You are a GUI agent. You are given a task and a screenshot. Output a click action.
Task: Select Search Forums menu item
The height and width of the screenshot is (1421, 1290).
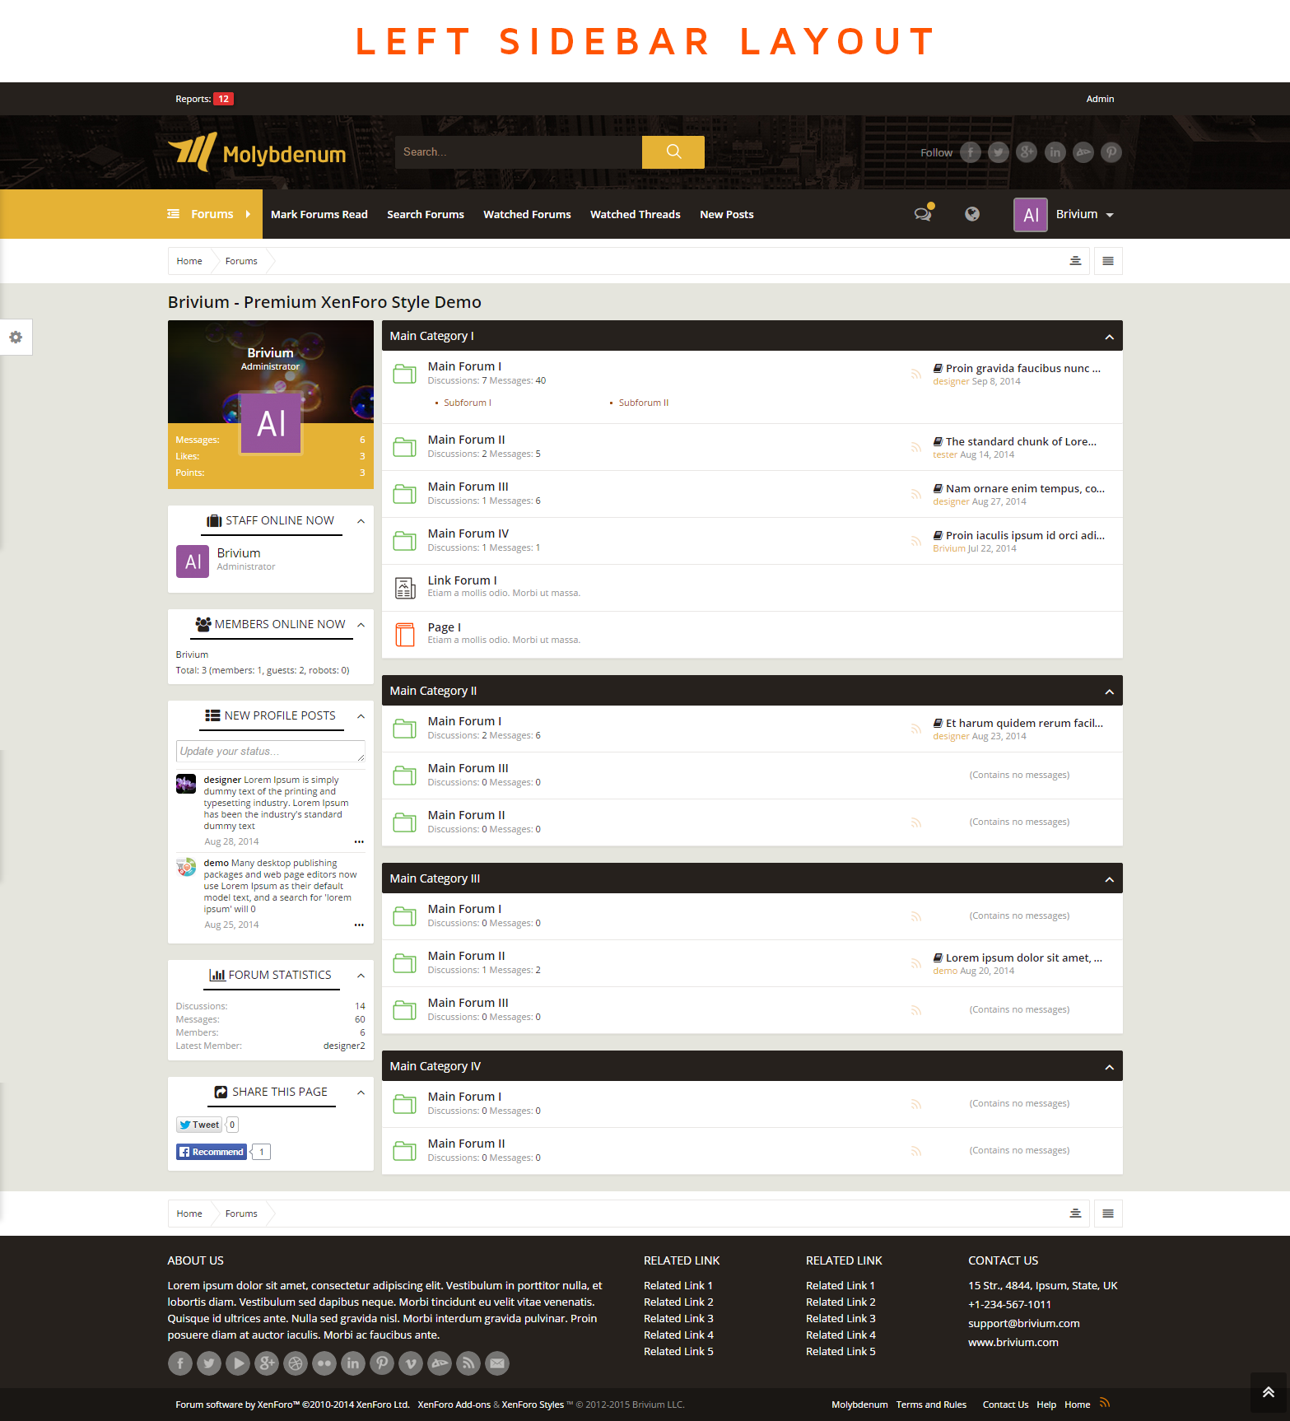[426, 214]
